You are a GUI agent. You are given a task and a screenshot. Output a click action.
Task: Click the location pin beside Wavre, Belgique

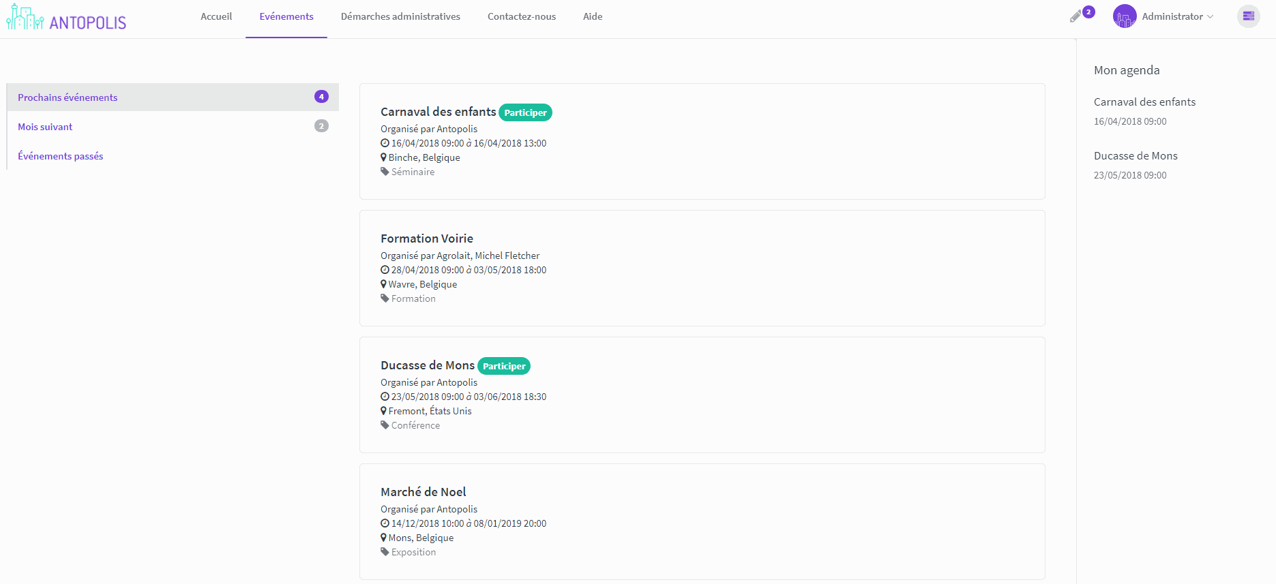[383, 284]
